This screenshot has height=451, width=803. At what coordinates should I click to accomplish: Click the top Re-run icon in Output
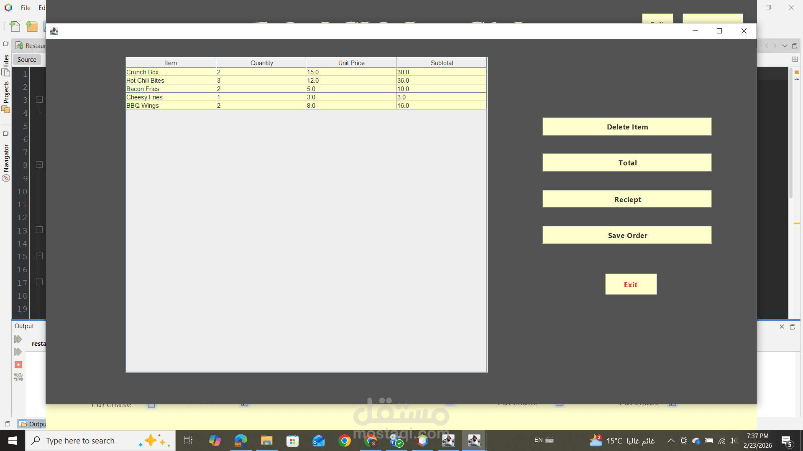coord(18,339)
